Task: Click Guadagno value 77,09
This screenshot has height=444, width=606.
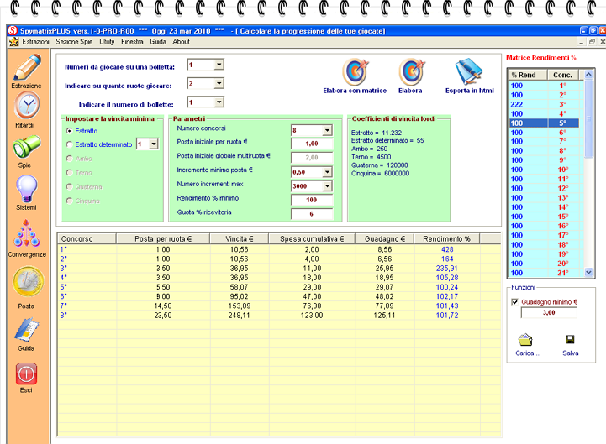Action: pos(385,306)
